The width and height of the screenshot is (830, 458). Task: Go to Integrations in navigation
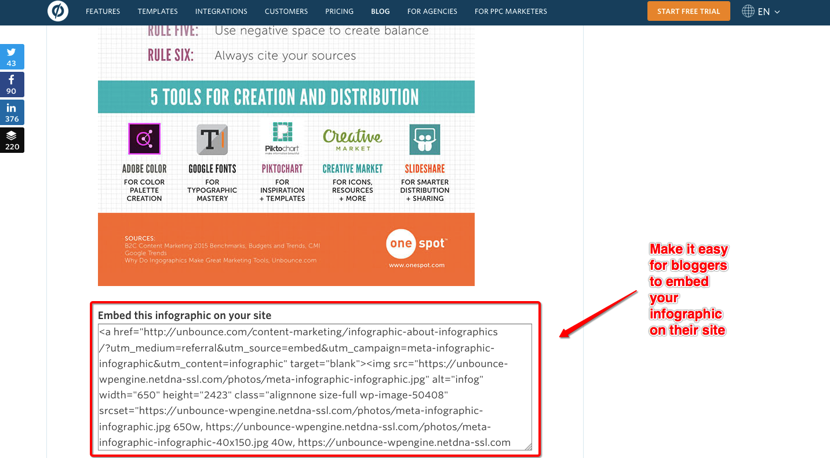click(x=221, y=11)
